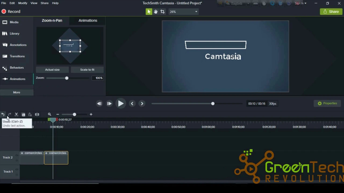
Task: Zoom out the timeline with minus icon
Action: [58, 114]
